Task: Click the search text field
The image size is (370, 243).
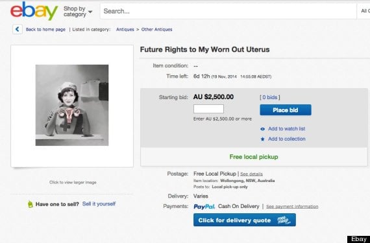Action: (x=228, y=11)
